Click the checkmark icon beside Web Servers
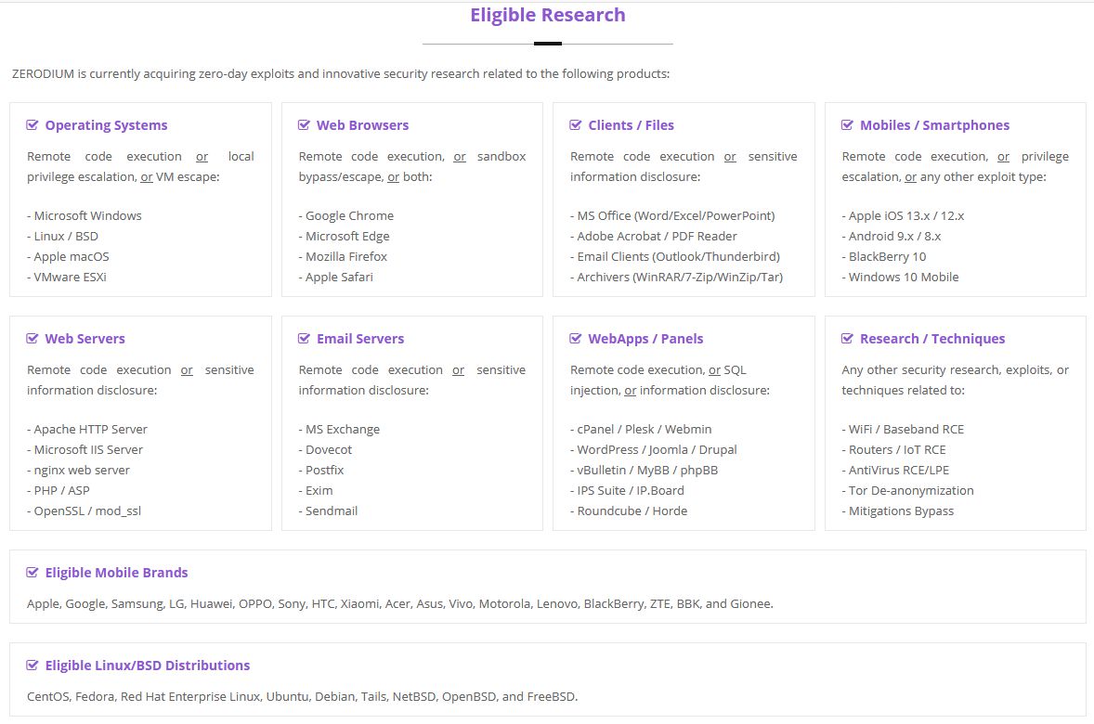 [33, 339]
